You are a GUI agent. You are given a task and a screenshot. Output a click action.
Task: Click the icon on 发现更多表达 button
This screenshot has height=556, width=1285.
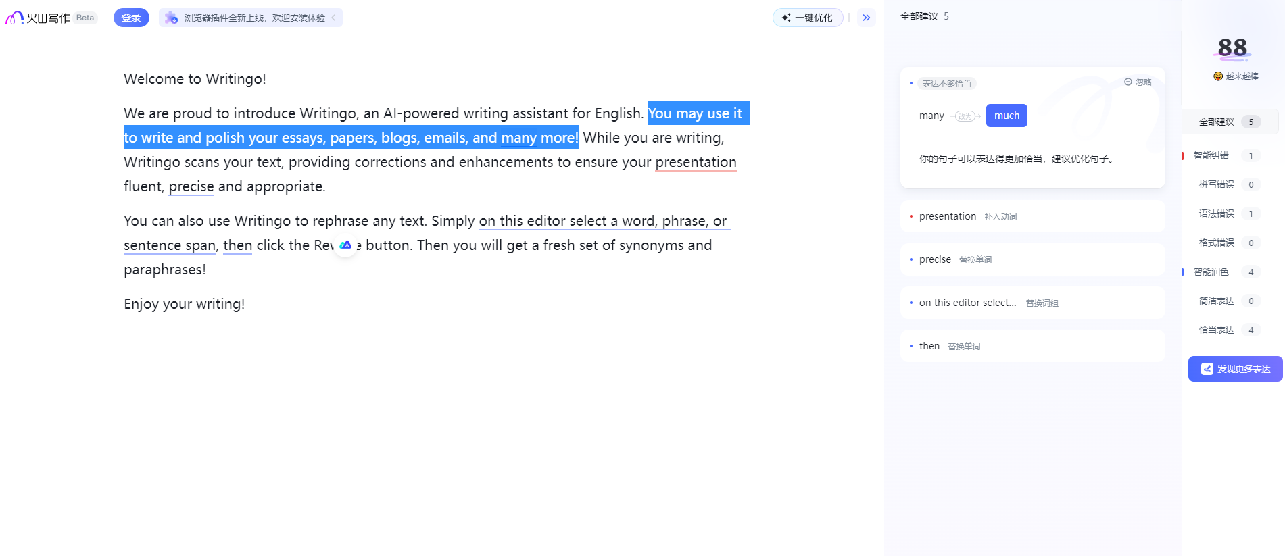coord(1207,369)
